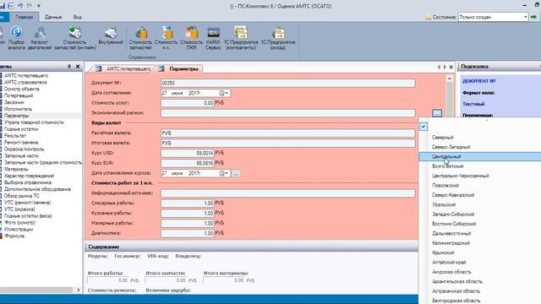
Task: Click the Внутренний ribbon icon
Action: click(x=111, y=35)
